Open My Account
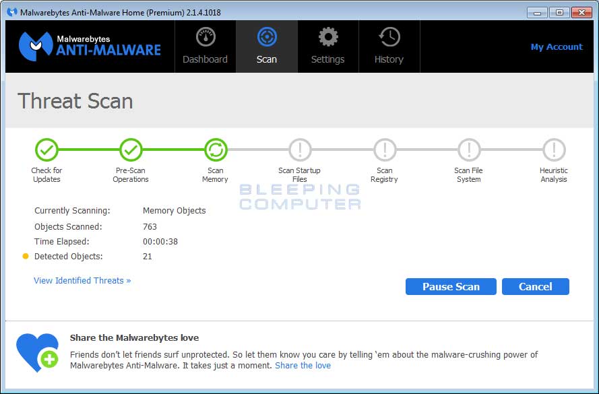 (556, 46)
